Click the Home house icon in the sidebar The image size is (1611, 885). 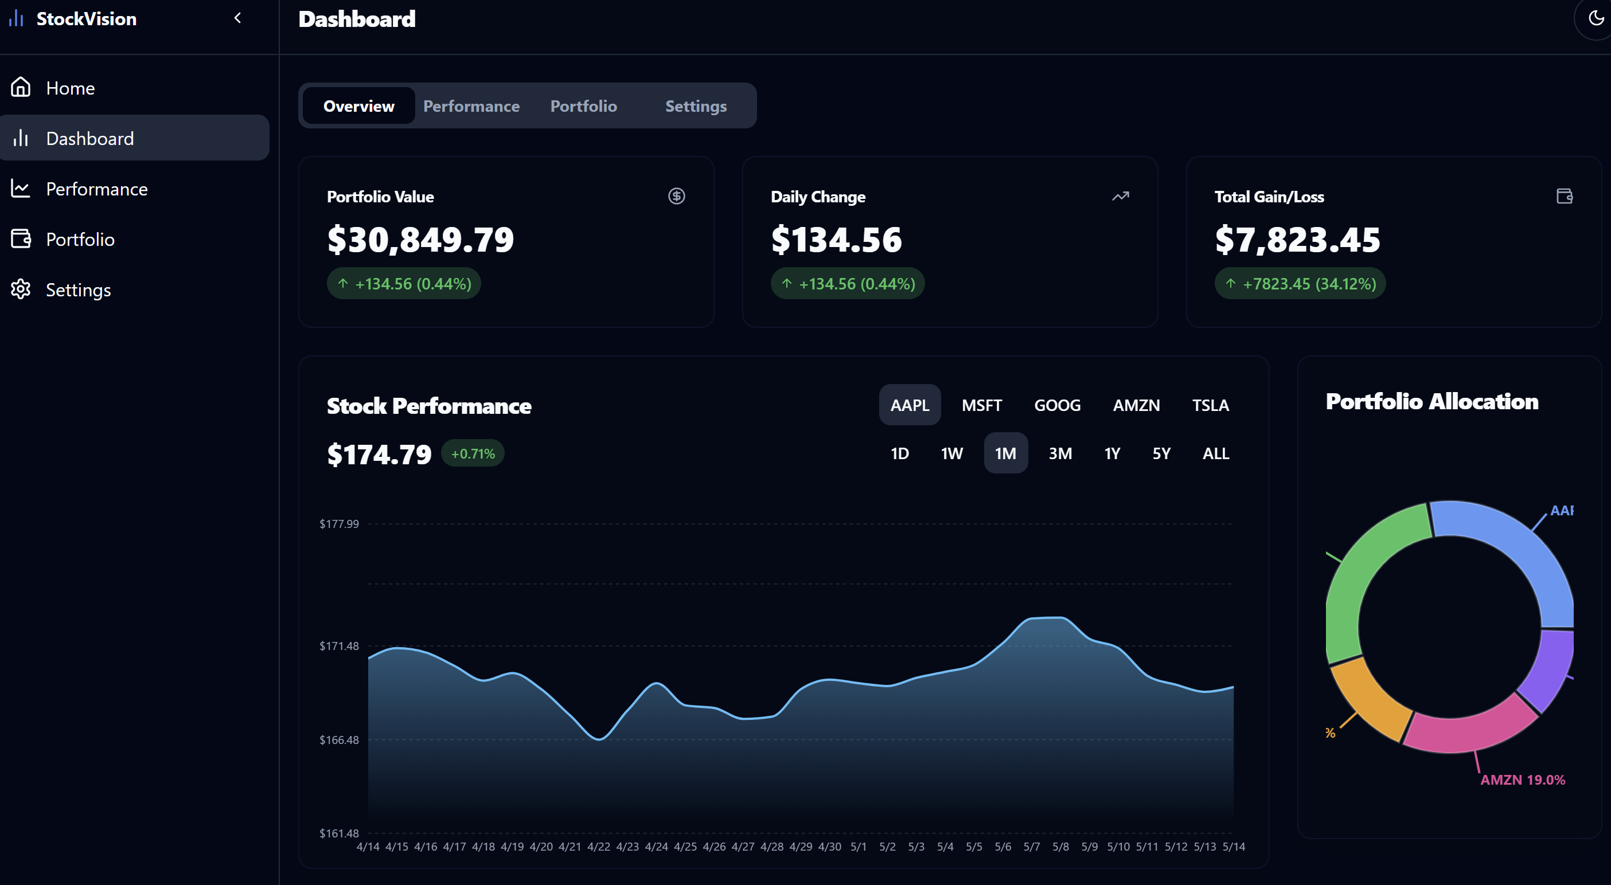[x=21, y=88]
